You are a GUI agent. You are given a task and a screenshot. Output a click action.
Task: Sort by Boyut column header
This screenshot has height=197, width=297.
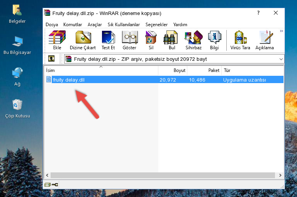coord(173,70)
